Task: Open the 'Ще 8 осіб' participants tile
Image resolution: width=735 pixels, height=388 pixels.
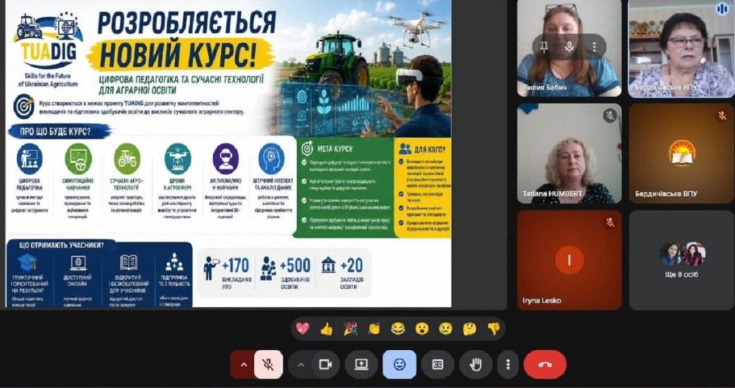Action: coord(682,260)
